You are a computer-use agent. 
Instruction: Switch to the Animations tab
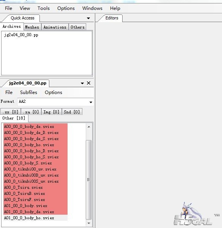(x=55, y=27)
